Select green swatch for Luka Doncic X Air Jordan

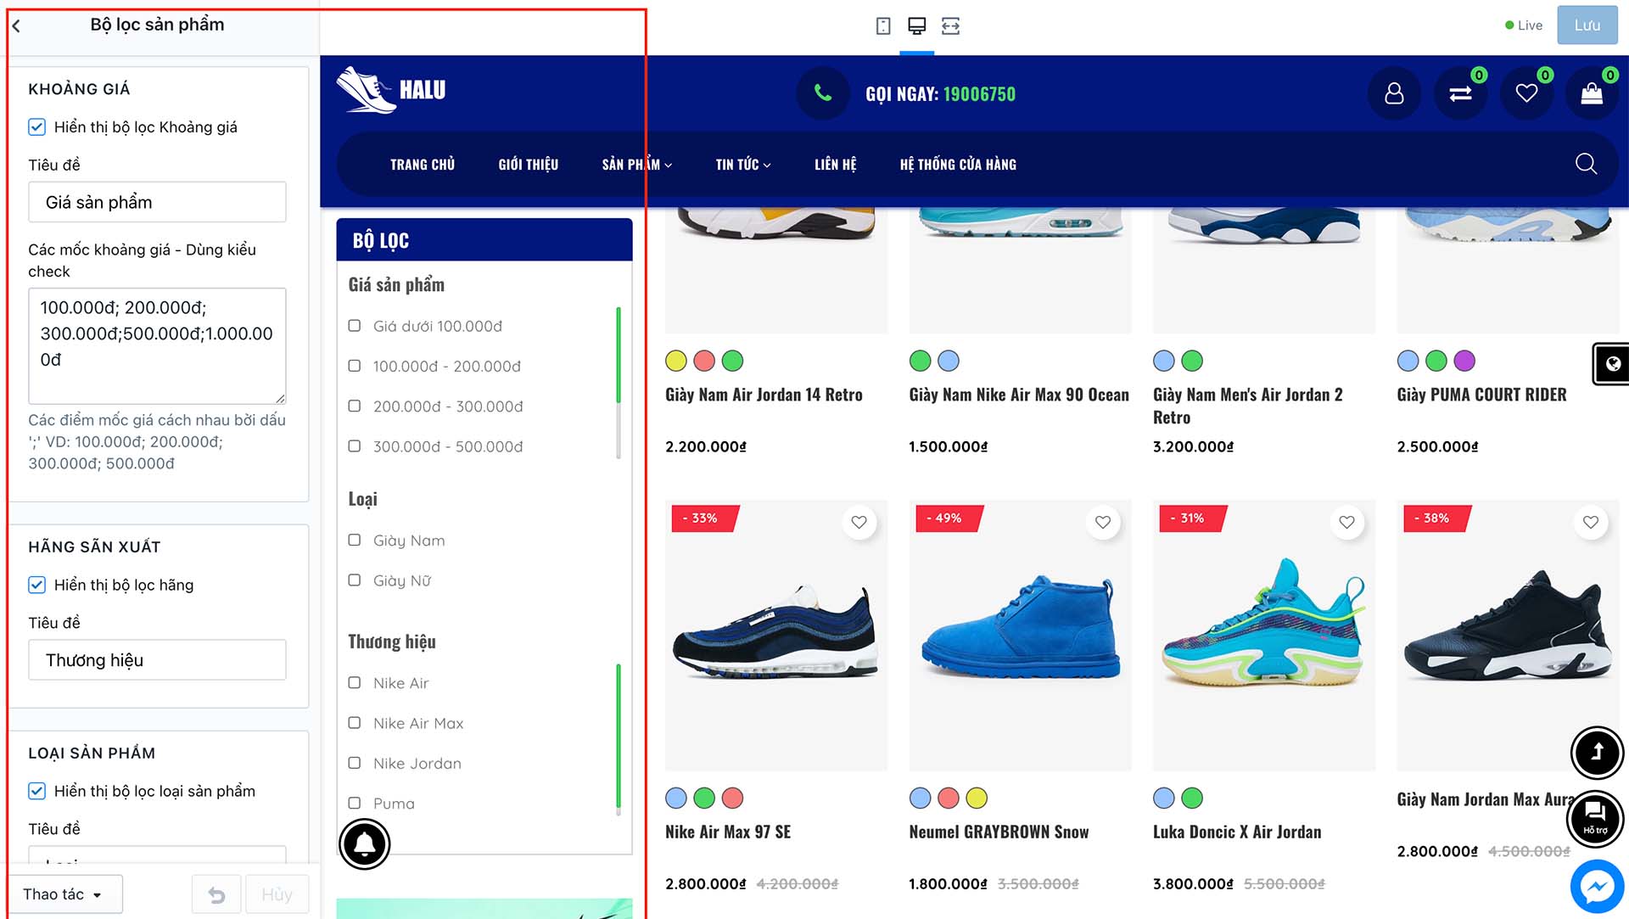1192,798
